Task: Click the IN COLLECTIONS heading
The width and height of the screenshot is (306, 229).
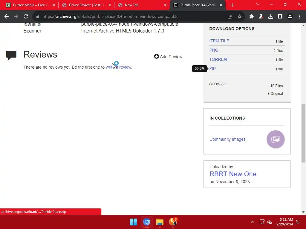Action: click(x=227, y=118)
